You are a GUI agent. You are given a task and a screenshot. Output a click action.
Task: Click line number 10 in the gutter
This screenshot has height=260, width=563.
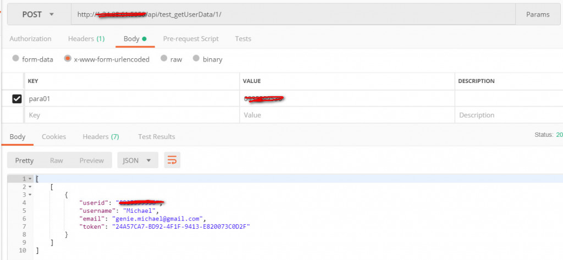pyautogui.click(x=23, y=250)
